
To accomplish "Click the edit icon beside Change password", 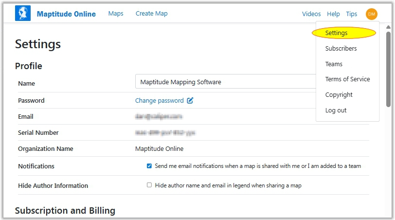I will pos(190,101).
